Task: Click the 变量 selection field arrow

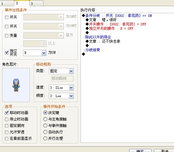Action: tap(61, 36)
